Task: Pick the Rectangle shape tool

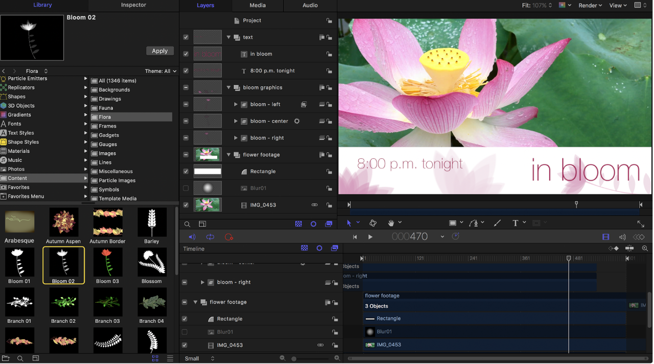Action: [453, 223]
